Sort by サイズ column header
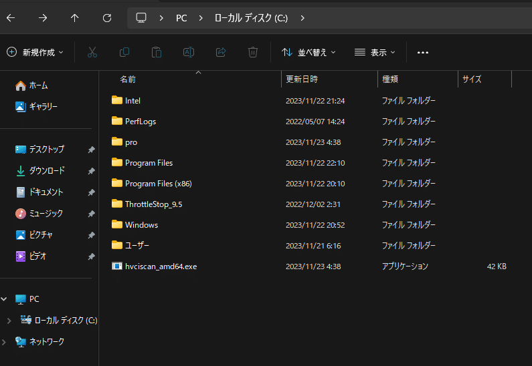Image resolution: width=532 pixels, height=366 pixels. point(472,79)
